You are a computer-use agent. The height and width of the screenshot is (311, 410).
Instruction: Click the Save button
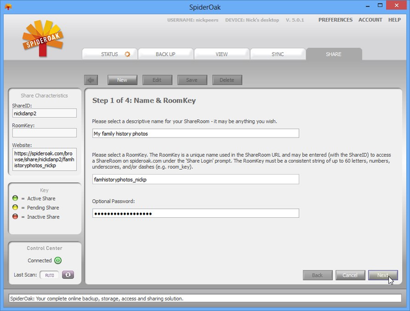(x=192, y=80)
